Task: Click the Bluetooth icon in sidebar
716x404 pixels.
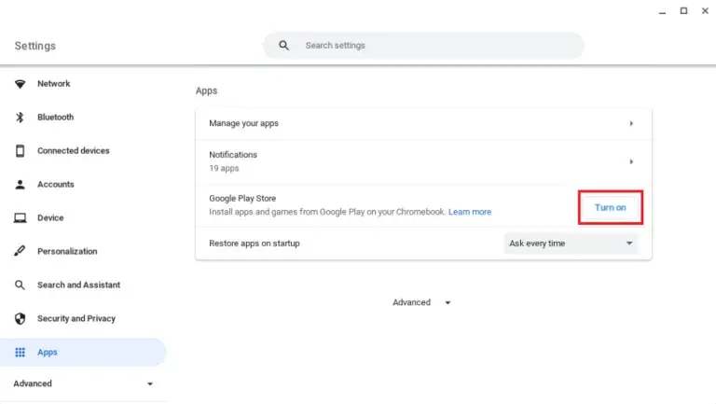Action: (20, 118)
